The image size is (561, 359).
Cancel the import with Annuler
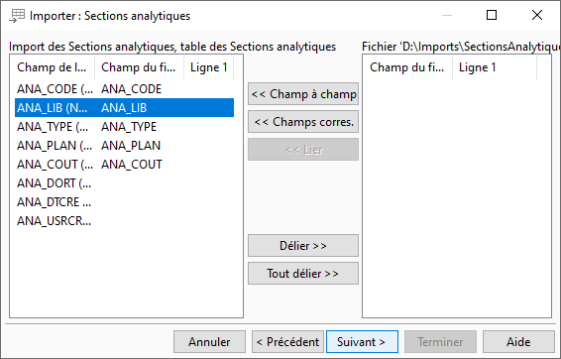(210, 342)
